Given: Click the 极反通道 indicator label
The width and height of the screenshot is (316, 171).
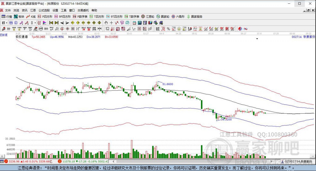Looking at the screenshot, I should [x=22, y=37].
